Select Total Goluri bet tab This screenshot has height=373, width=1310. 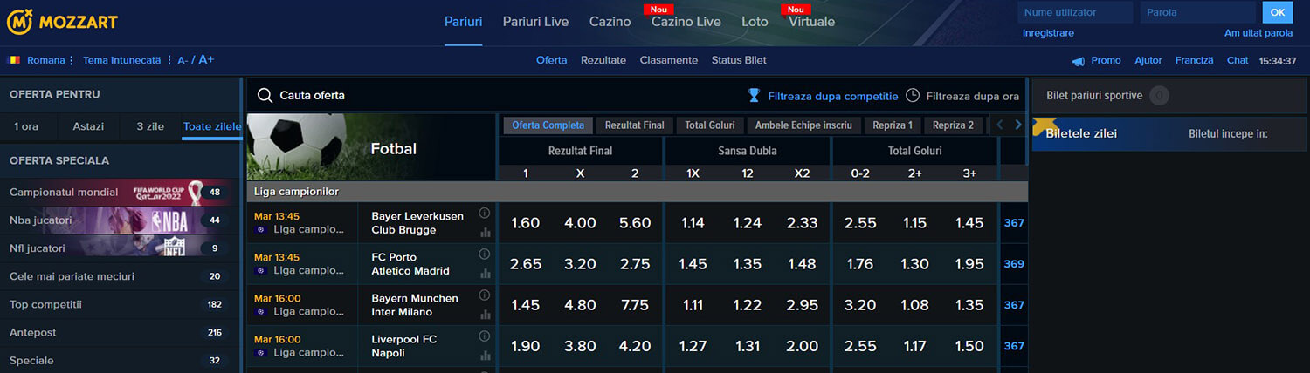[710, 125]
